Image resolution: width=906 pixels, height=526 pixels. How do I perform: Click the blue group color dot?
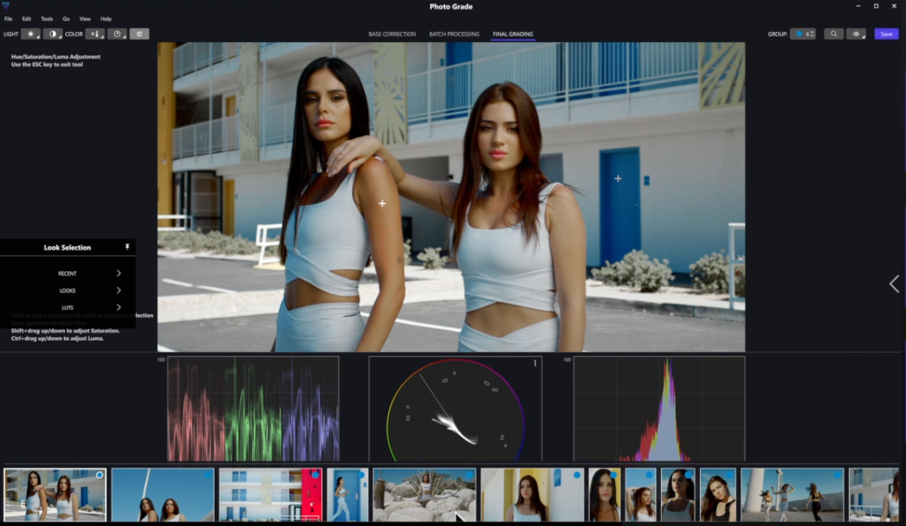point(800,34)
